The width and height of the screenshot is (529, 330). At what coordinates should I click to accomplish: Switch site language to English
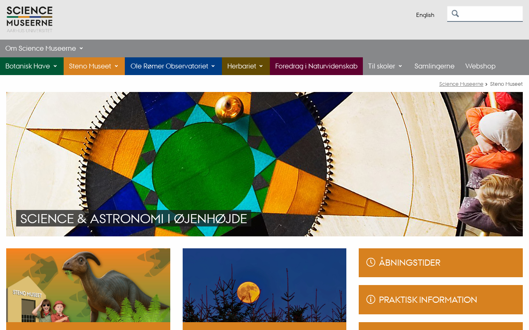click(425, 15)
